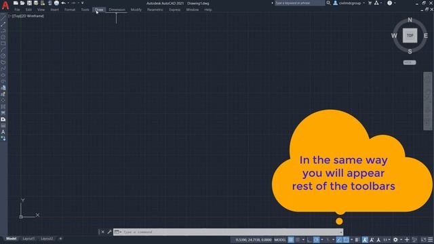Click the New drawing icon

point(16,3)
